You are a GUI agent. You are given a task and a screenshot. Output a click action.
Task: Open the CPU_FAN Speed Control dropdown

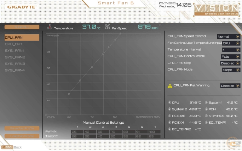(x=228, y=36)
